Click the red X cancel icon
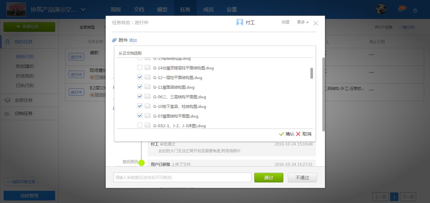Viewport: 430px width, 203px height. click(x=298, y=134)
